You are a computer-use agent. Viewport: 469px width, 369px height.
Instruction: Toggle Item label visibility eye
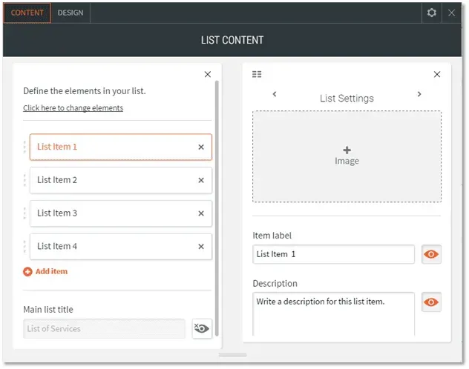tap(431, 254)
